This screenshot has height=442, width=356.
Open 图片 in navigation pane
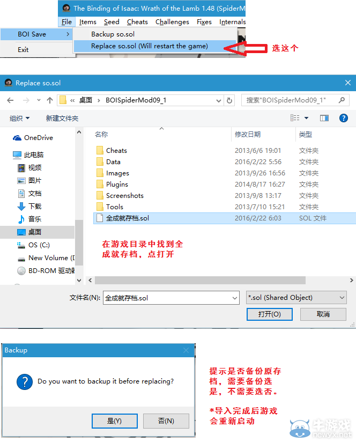click(x=29, y=181)
